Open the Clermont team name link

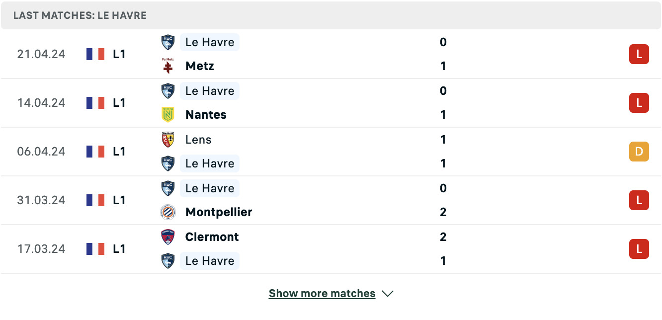212,237
